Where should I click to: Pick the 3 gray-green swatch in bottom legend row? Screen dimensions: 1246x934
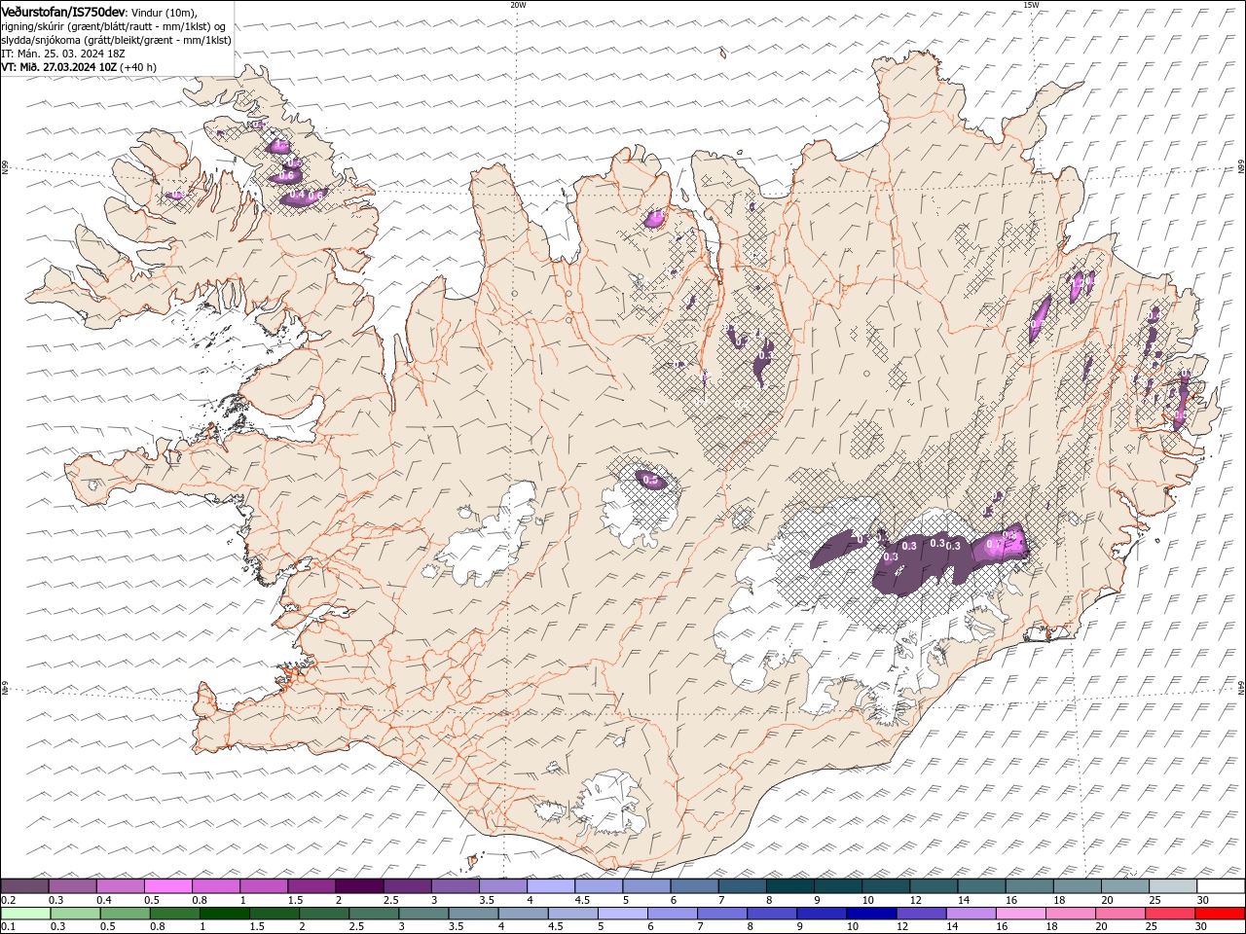(423, 914)
